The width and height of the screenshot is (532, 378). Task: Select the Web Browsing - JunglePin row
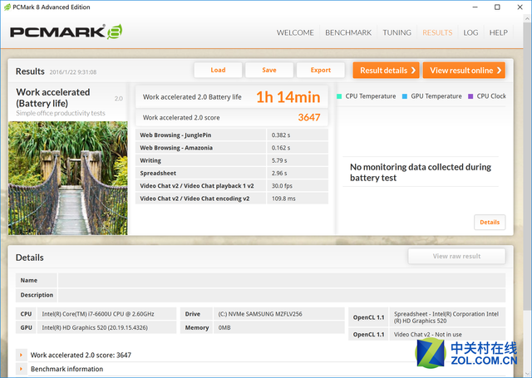coord(232,135)
